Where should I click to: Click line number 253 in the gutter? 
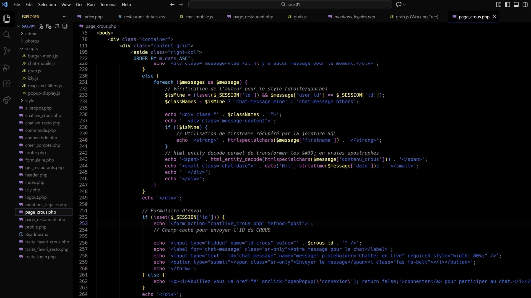pyautogui.click(x=84, y=223)
